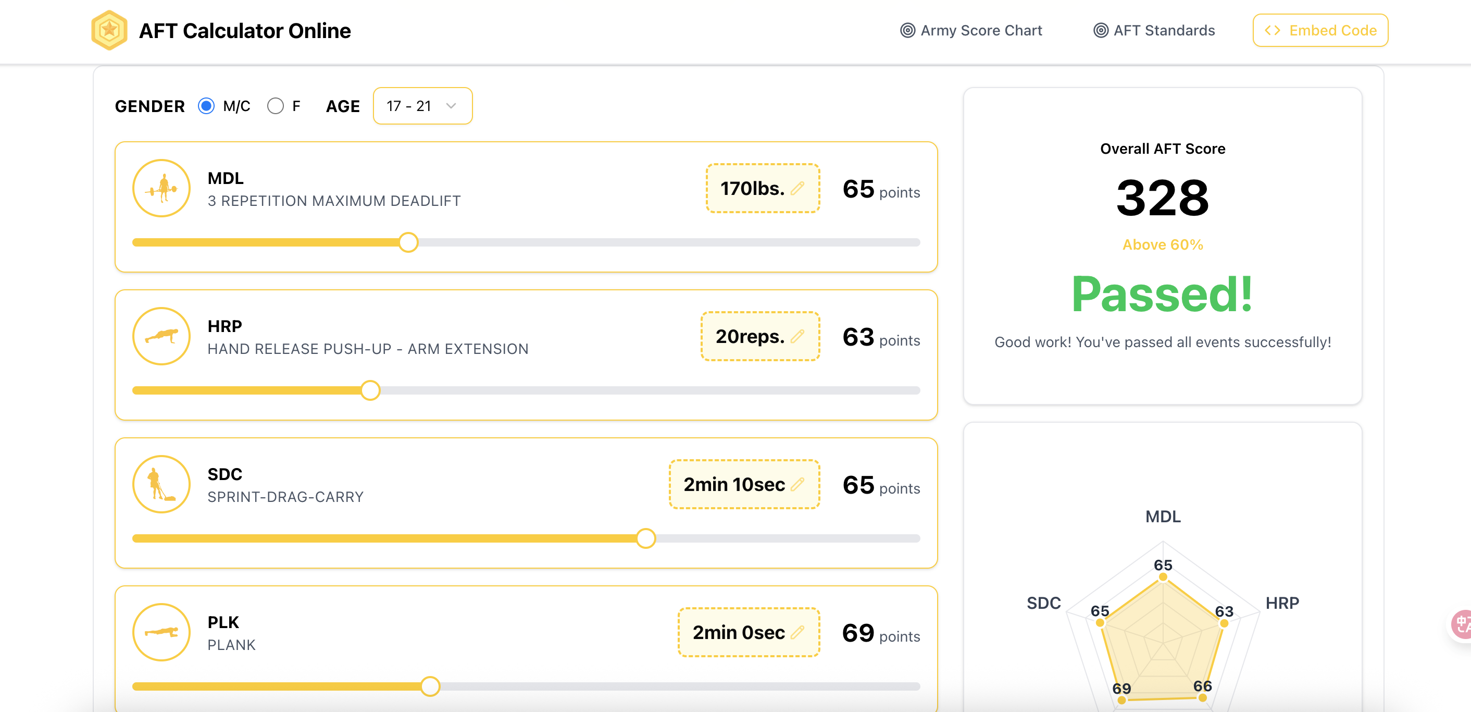Click the HRP push-up slider handle

(370, 390)
